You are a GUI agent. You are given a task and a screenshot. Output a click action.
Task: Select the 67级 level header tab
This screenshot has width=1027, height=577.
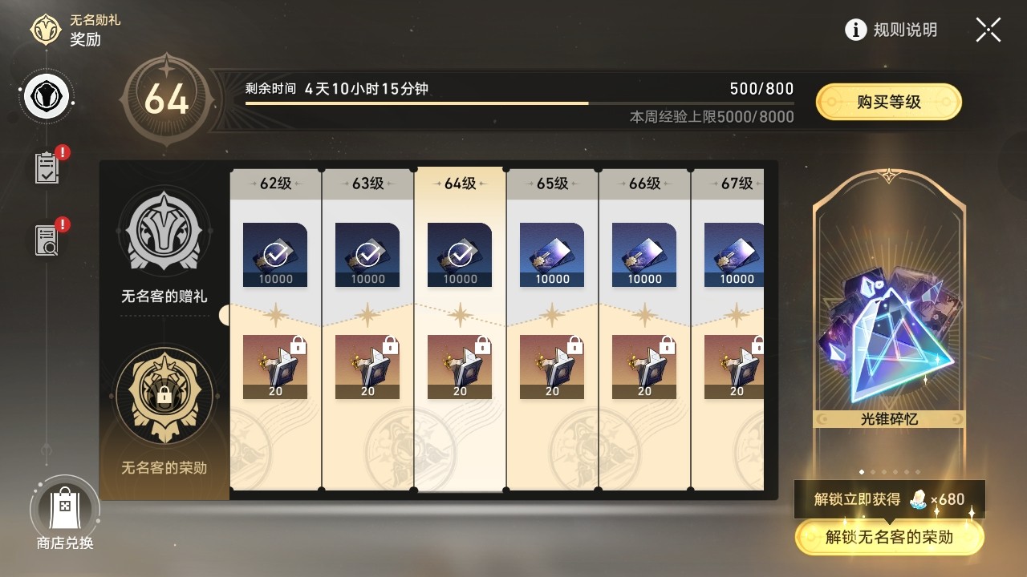[x=728, y=184]
